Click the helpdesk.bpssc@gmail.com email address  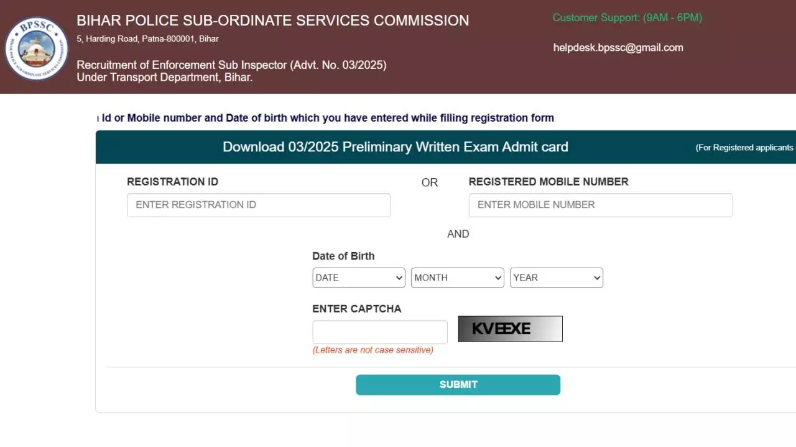[618, 48]
